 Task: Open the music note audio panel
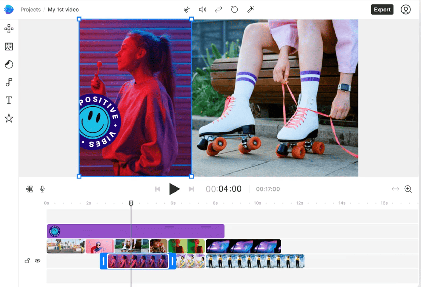click(9, 82)
